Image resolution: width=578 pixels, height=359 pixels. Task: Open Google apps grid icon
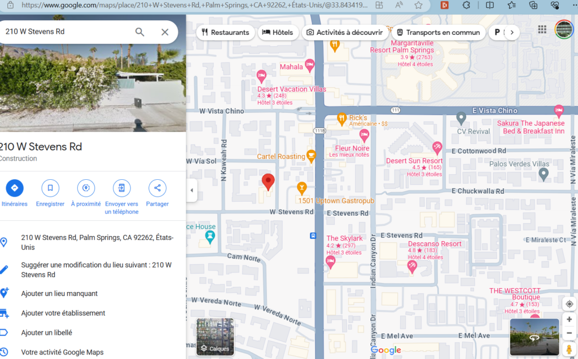542,29
